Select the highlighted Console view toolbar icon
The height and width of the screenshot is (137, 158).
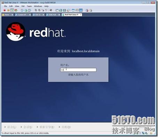(81, 10)
